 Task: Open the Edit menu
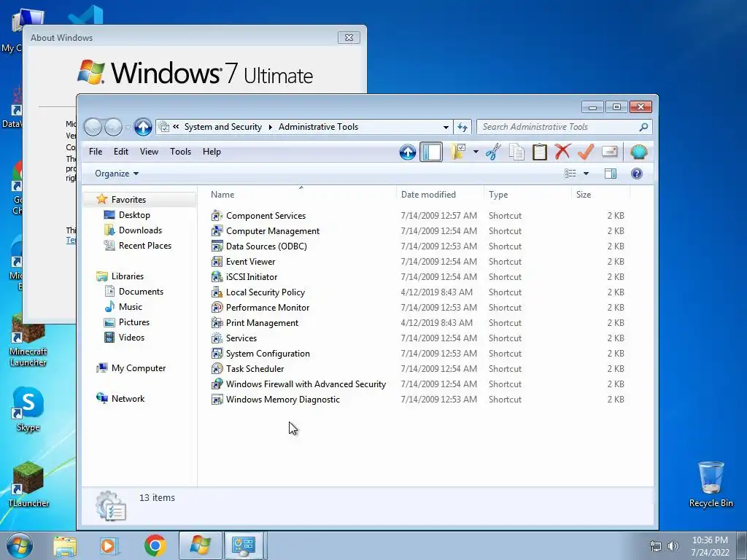tap(120, 152)
